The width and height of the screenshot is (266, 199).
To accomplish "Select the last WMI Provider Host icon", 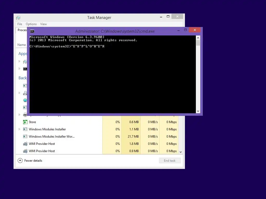I will 25,151.
